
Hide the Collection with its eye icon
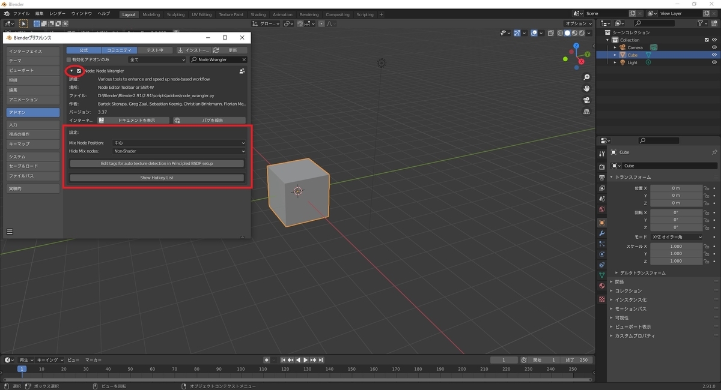click(x=714, y=40)
